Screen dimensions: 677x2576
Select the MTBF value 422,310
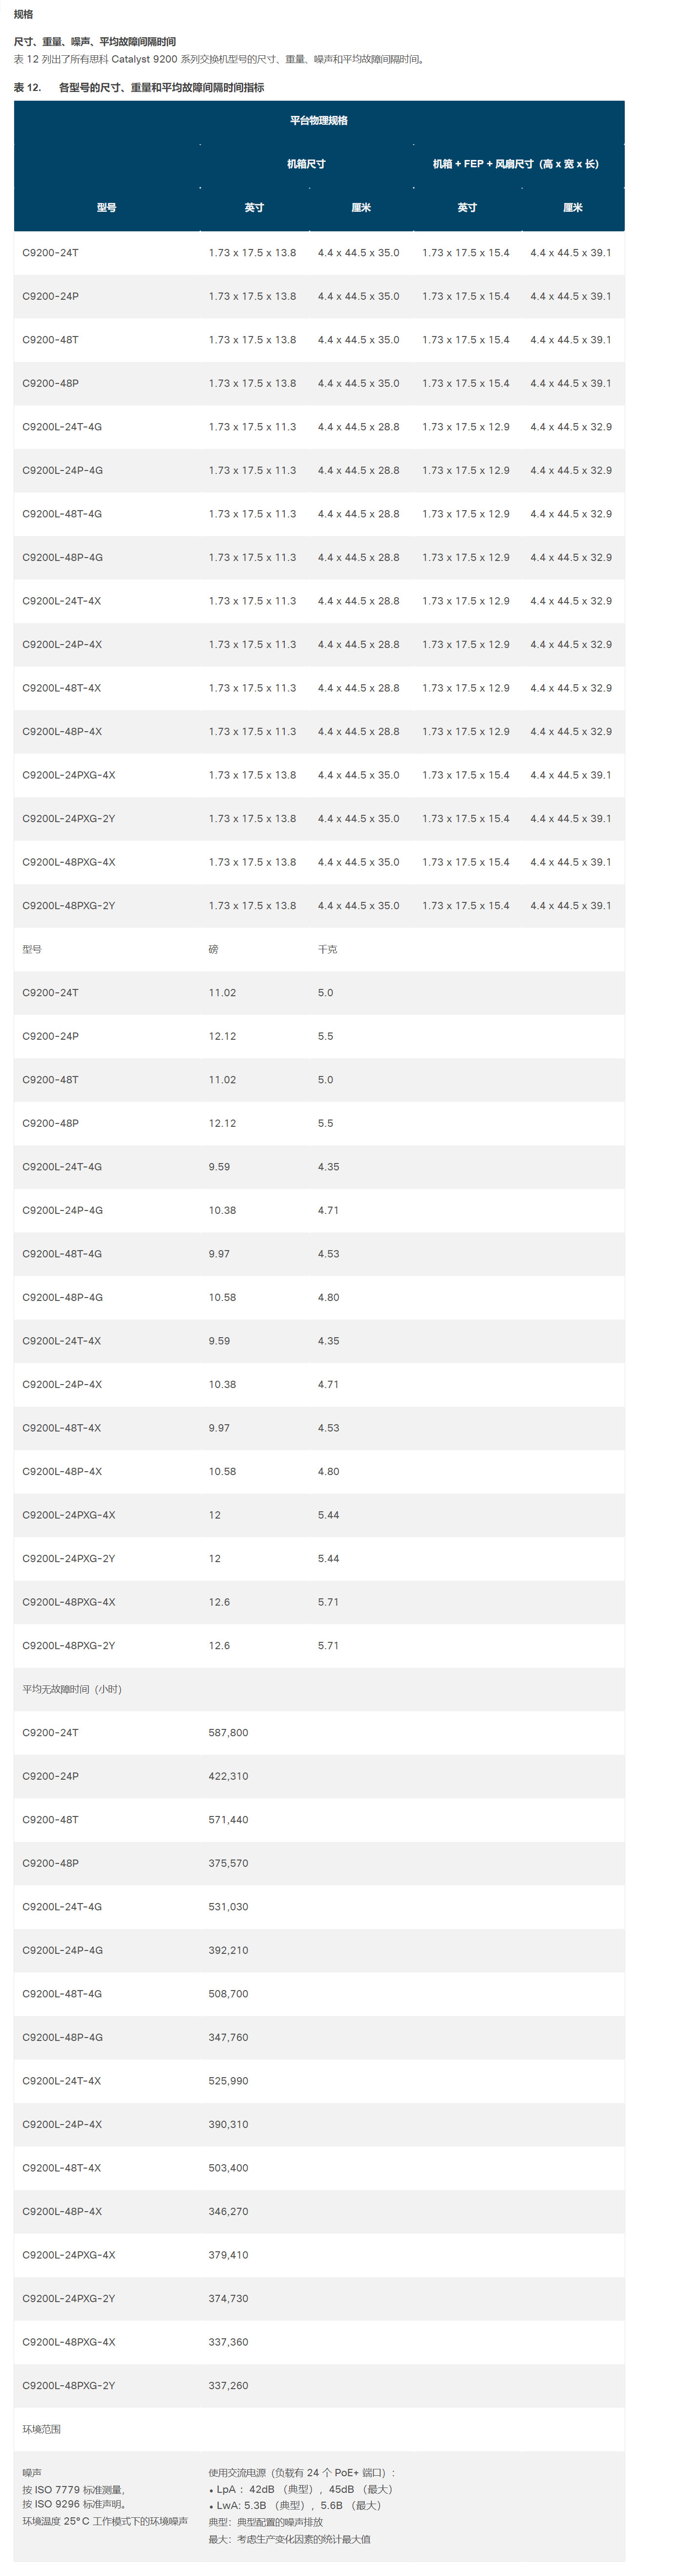click(x=229, y=1776)
